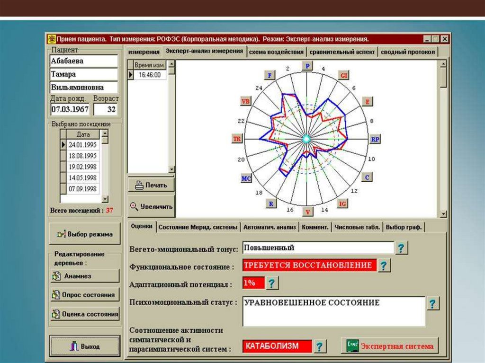Select the VB meridian marker on chart
Image resolution: width=485 pixels, height=363 pixels.
(245, 101)
